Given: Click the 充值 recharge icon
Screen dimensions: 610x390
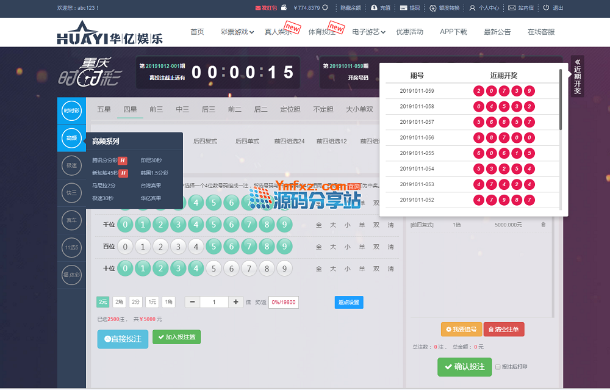Looking at the screenshot, I should (374, 8).
